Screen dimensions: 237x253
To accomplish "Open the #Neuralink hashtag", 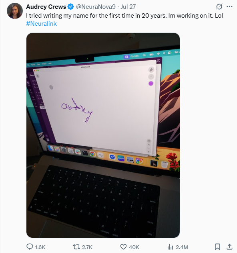I will coord(41,24).
